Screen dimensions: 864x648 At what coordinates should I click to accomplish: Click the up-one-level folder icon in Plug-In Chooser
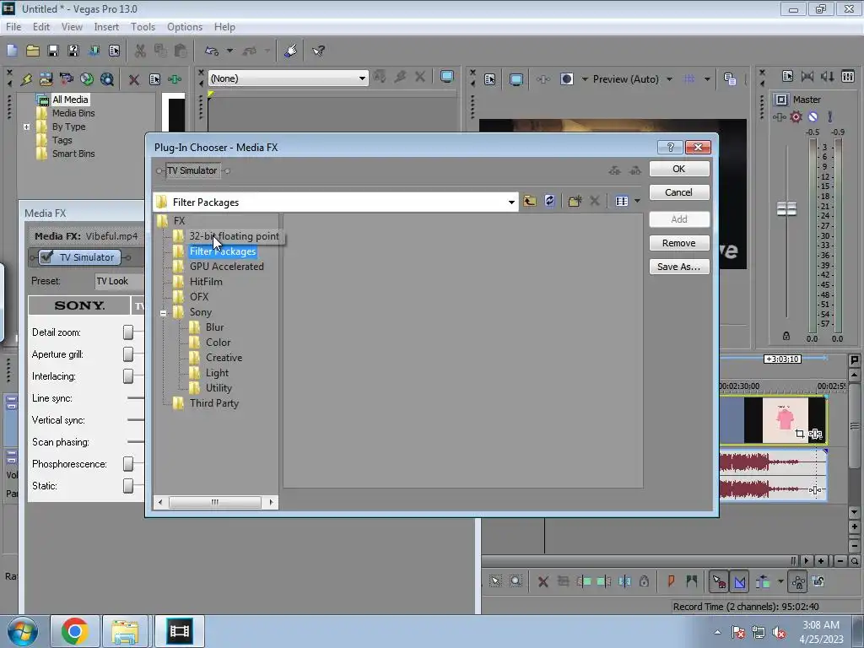[530, 201]
